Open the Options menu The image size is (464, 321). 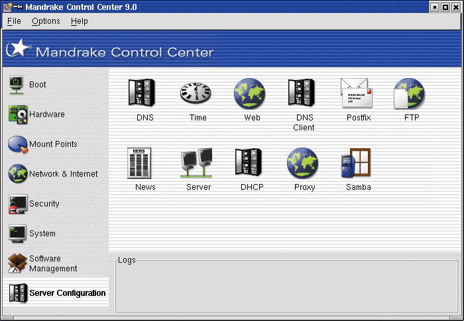tap(46, 21)
